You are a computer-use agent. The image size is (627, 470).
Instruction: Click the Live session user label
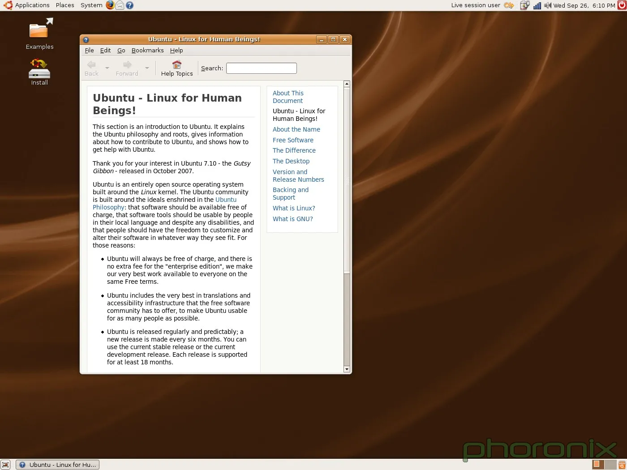476,5
